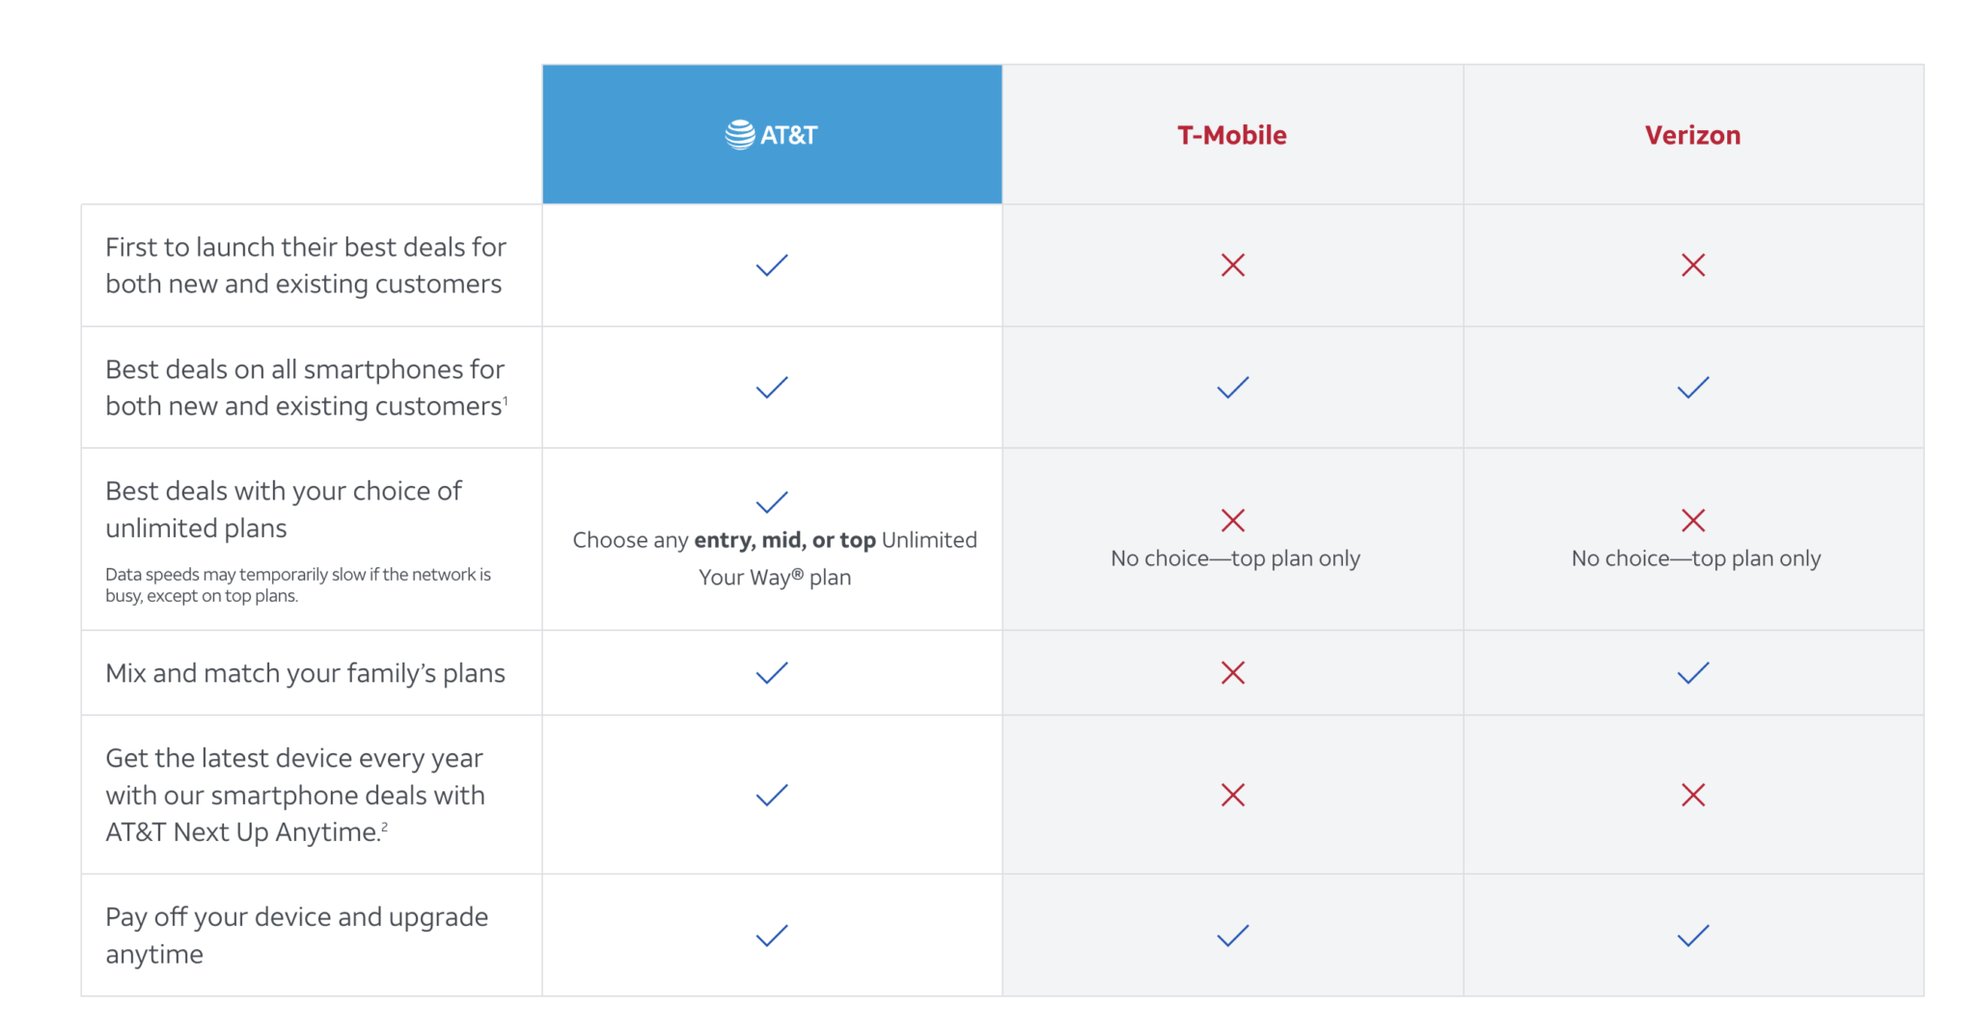Click the AT&T globe logo
This screenshot has width=1976, height=1032.
(x=740, y=135)
